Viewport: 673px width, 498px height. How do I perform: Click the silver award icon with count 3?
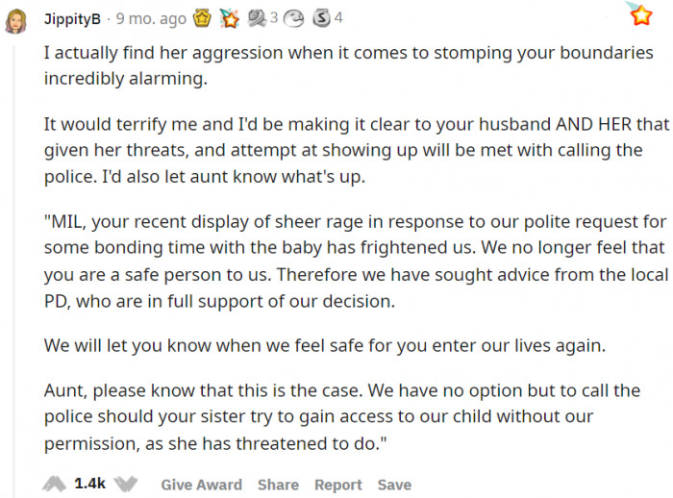pos(256,17)
